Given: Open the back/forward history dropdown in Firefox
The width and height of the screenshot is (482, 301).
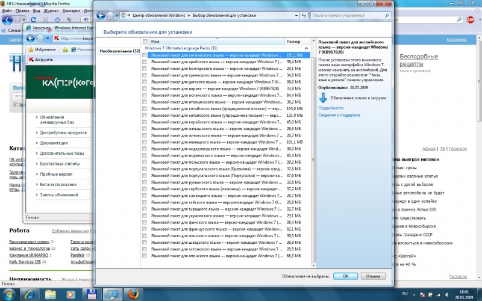Looking at the screenshot, I should [23, 20].
